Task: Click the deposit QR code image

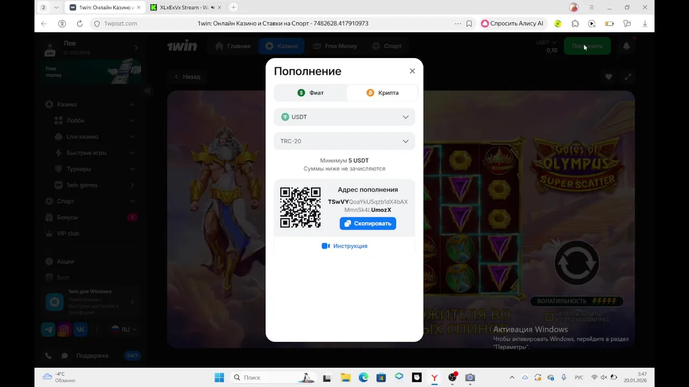Action: (300, 207)
